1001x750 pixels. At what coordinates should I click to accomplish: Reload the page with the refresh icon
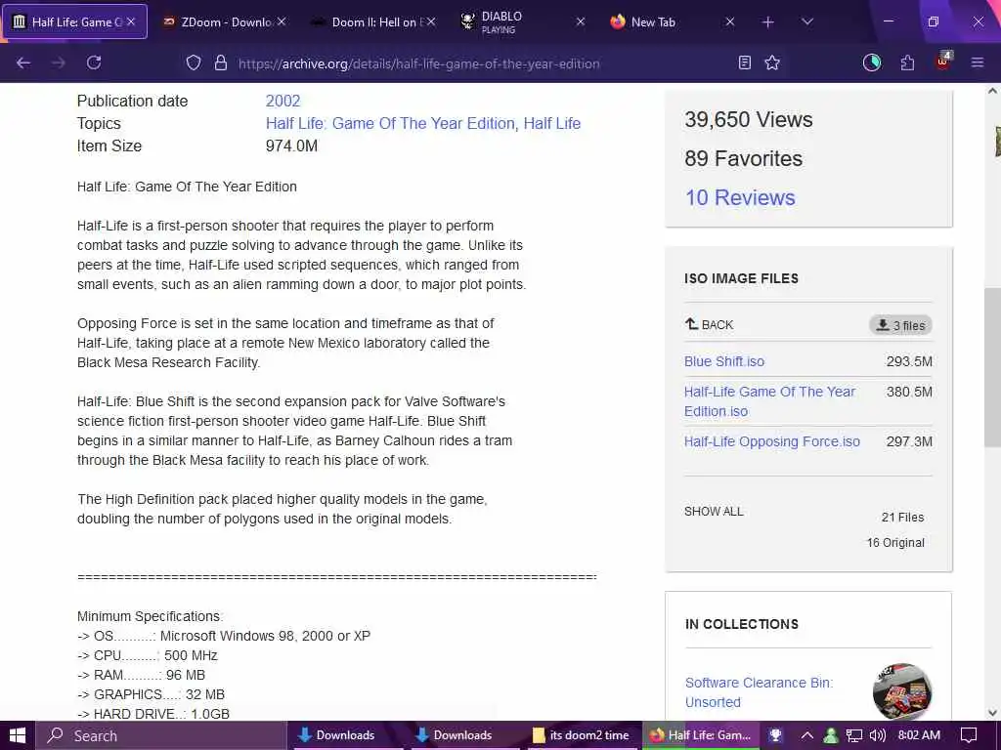[x=94, y=62]
